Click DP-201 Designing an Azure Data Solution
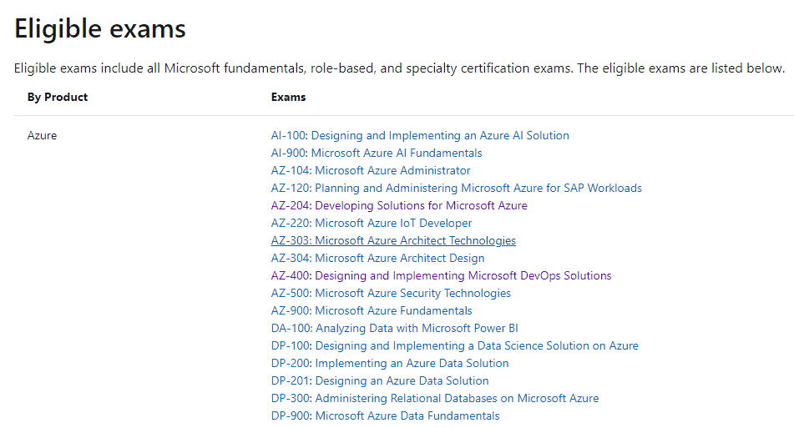 coord(380,381)
